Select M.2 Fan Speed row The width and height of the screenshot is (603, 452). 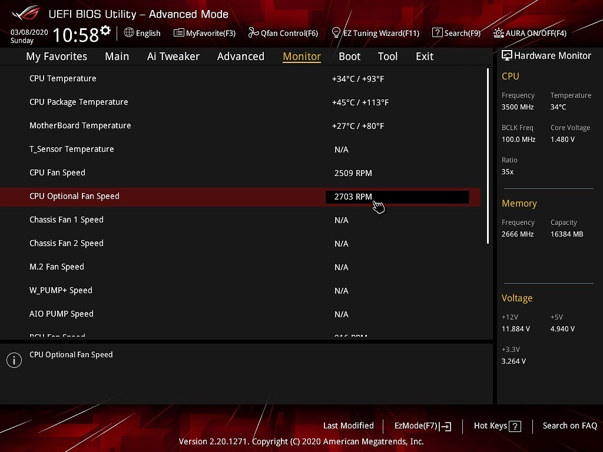point(240,267)
